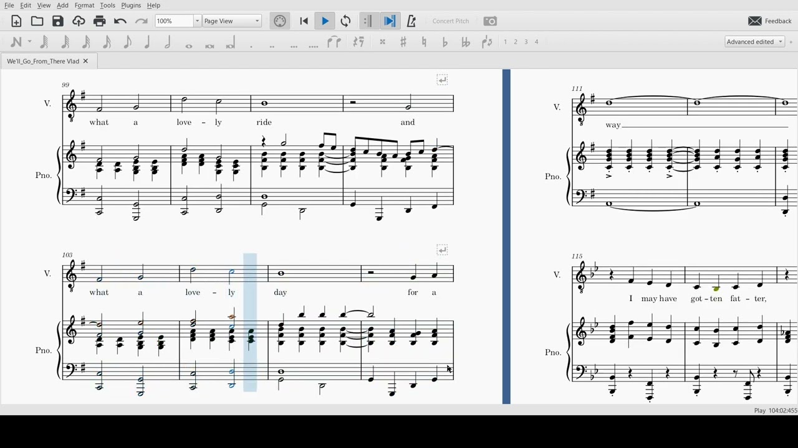The height and width of the screenshot is (448, 798).
Task: Toggle pan score during playback
Action: pos(390,21)
